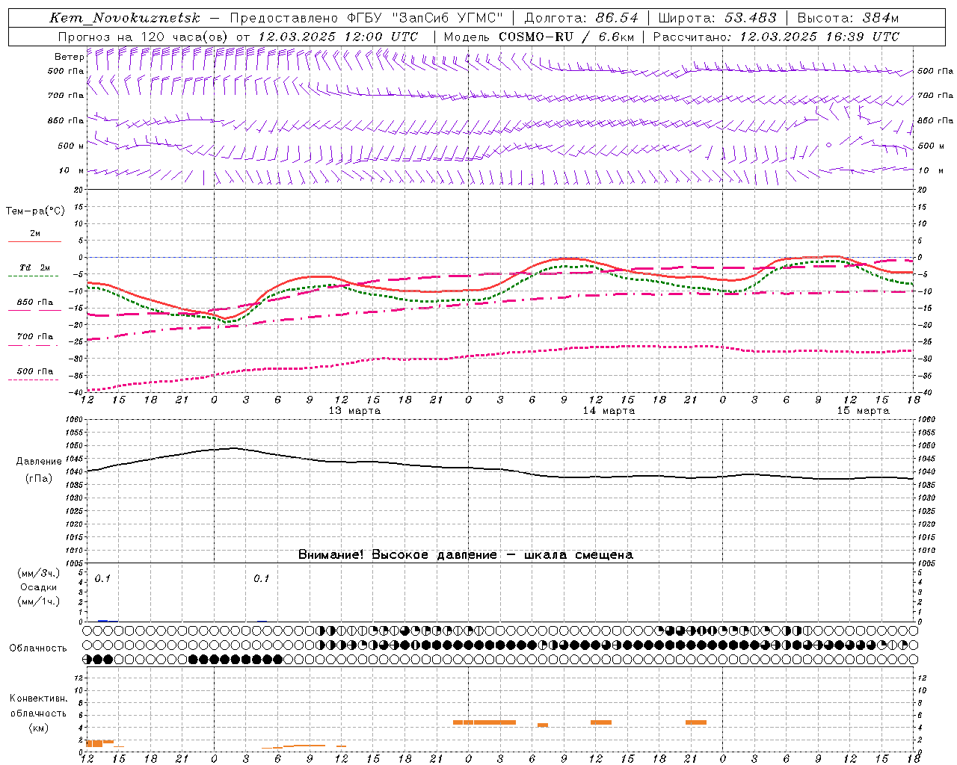Viewport: 957px width, 765px height.
Task: Click the (мм/3ч.) precipitation unit label
Action: pos(39,574)
